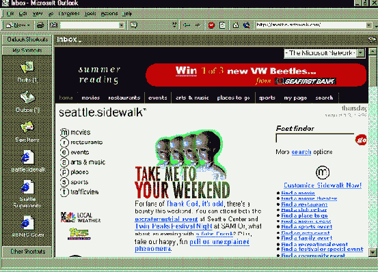Open the Tools menu
Screen dimensions: 378x272
(90, 14)
